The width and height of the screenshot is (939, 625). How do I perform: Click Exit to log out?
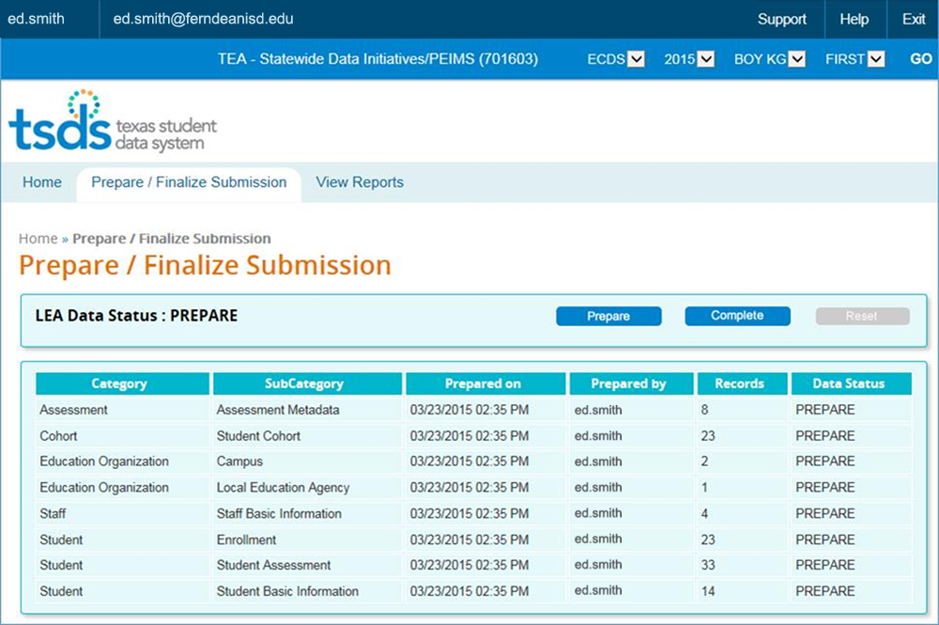(914, 19)
